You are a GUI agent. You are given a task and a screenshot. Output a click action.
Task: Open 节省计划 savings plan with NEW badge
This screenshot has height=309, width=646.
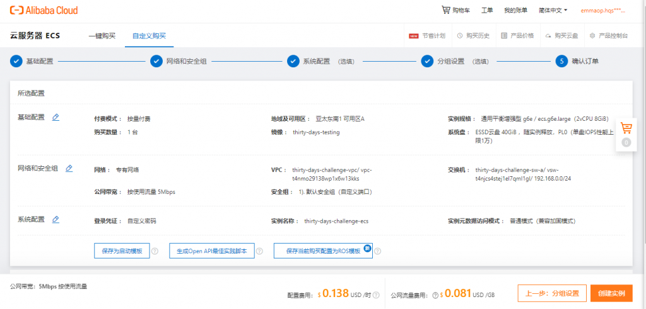tap(427, 36)
